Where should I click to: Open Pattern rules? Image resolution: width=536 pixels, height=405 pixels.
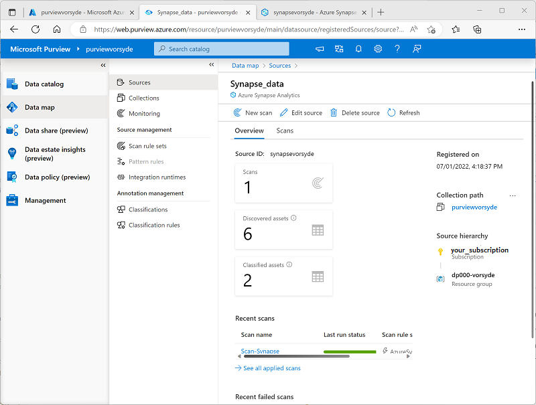[163, 161]
